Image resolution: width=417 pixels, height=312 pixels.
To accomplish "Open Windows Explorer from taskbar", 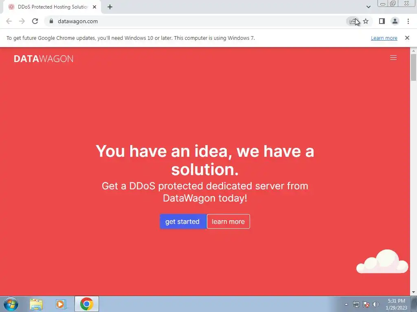I will [36, 304].
